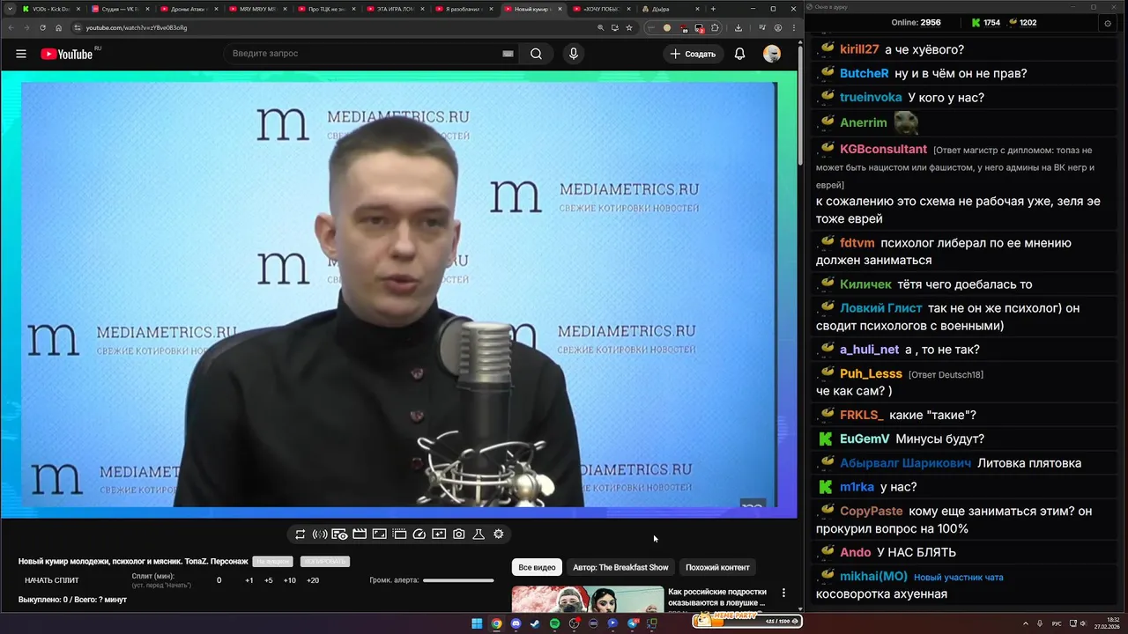
Task: Click the Создать button
Action: click(x=694, y=54)
